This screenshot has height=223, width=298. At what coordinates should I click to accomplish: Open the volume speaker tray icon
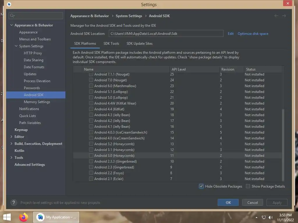[x=270, y=217]
